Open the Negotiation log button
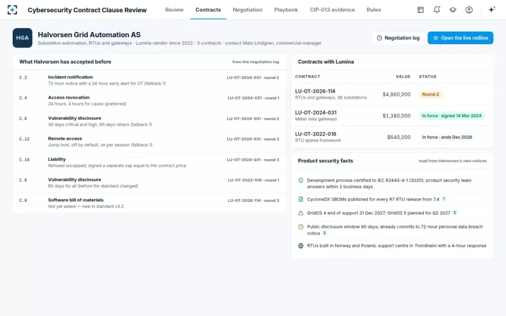 398,38
